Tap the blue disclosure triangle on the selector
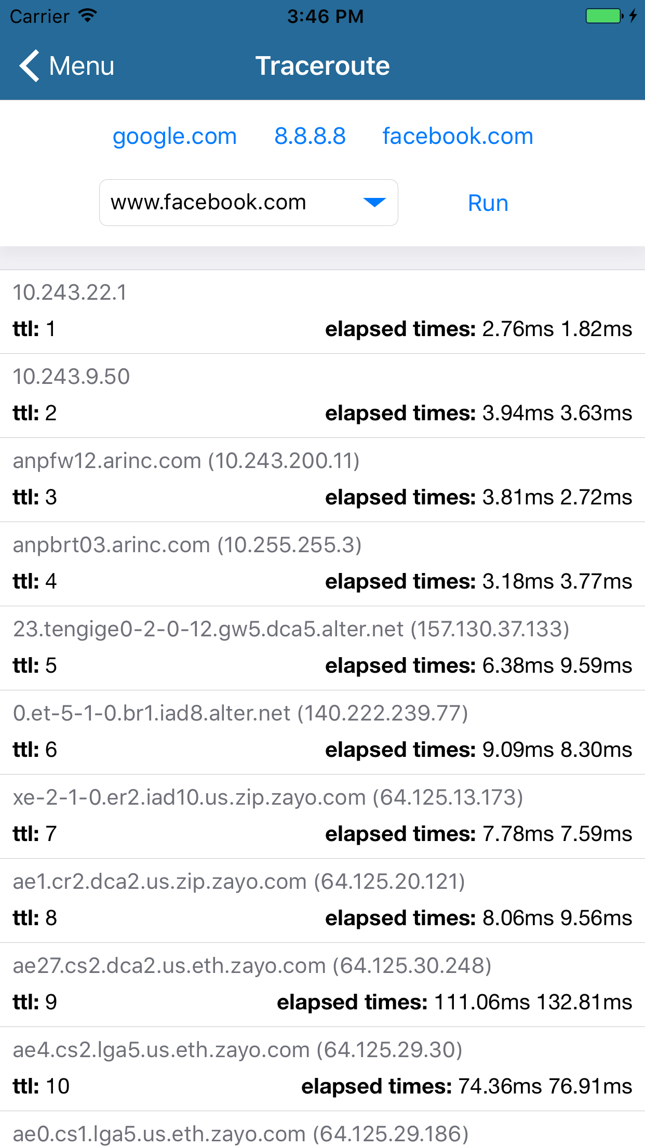The width and height of the screenshot is (645, 1147). pyautogui.click(x=375, y=203)
